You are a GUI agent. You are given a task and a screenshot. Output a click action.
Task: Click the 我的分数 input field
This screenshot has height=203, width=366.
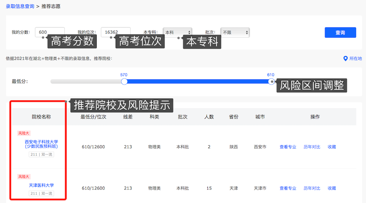pyautogui.click(x=50, y=32)
